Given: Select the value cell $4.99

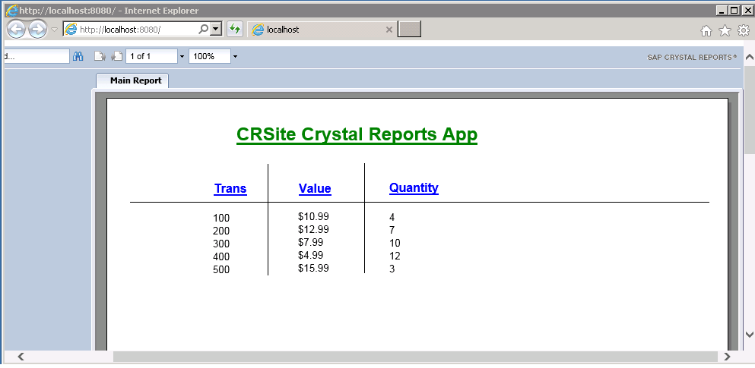Looking at the screenshot, I should [x=310, y=256].
